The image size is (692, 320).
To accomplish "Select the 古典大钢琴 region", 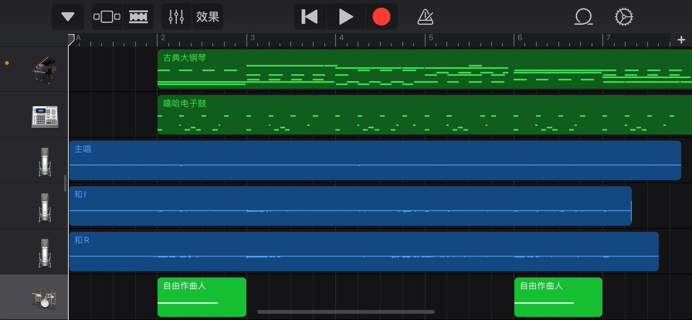I will [x=425, y=69].
